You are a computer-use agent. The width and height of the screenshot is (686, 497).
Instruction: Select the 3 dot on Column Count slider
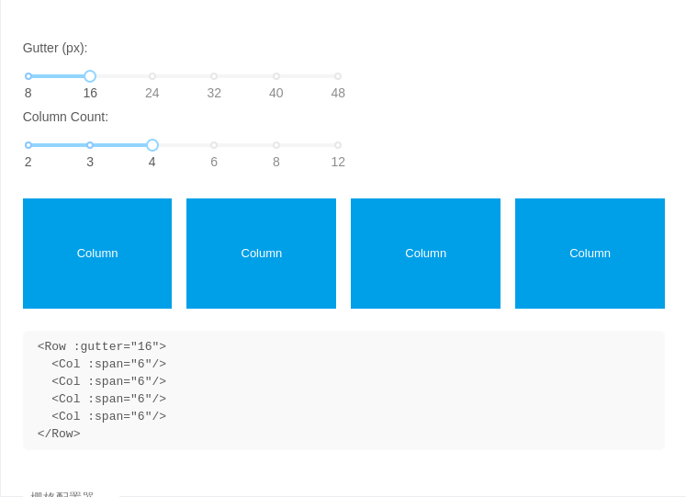point(90,145)
